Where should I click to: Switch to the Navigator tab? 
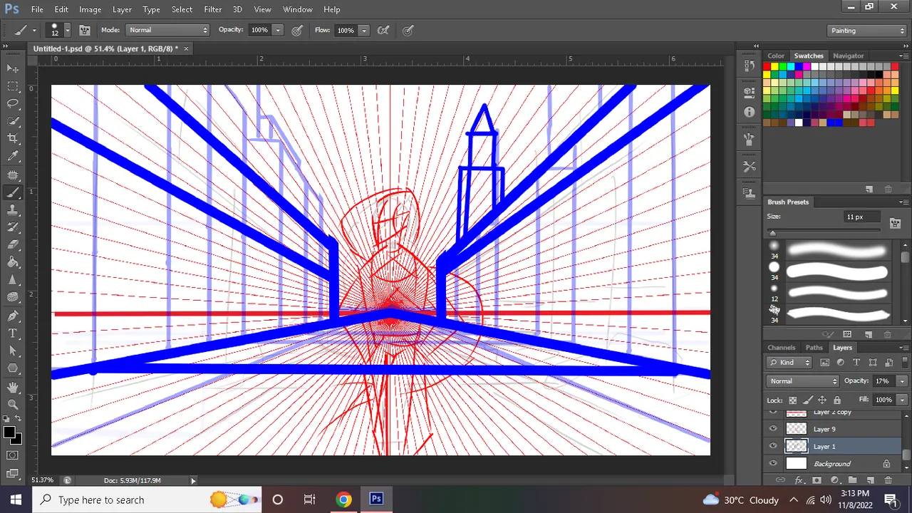click(x=848, y=56)
